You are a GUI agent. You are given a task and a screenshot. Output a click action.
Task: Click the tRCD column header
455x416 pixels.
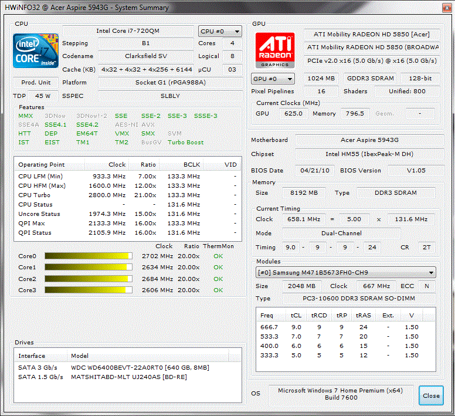(319, 316)
